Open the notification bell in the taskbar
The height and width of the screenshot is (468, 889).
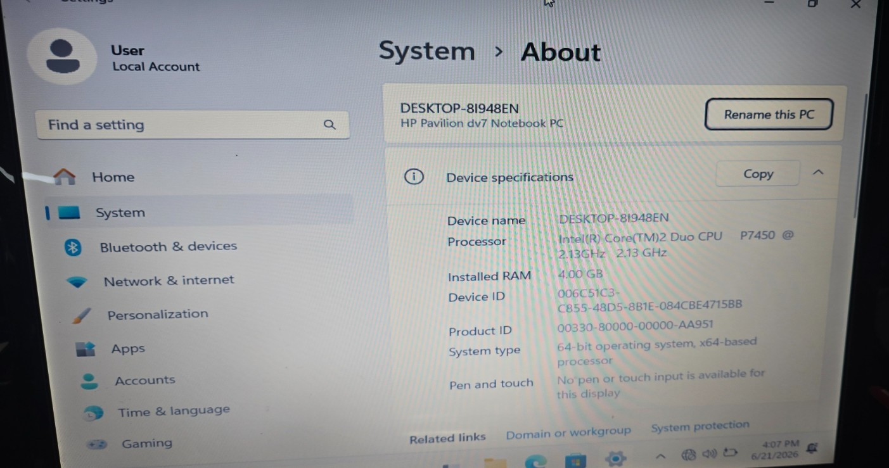(813, 449)
